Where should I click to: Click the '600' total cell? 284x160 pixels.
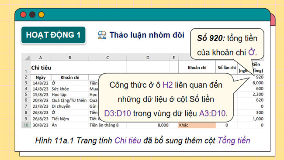coord(260,89)
